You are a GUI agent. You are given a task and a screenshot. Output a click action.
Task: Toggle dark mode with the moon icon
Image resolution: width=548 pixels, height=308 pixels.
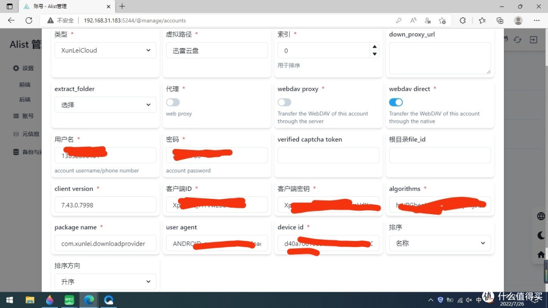[x=540, y=234]
